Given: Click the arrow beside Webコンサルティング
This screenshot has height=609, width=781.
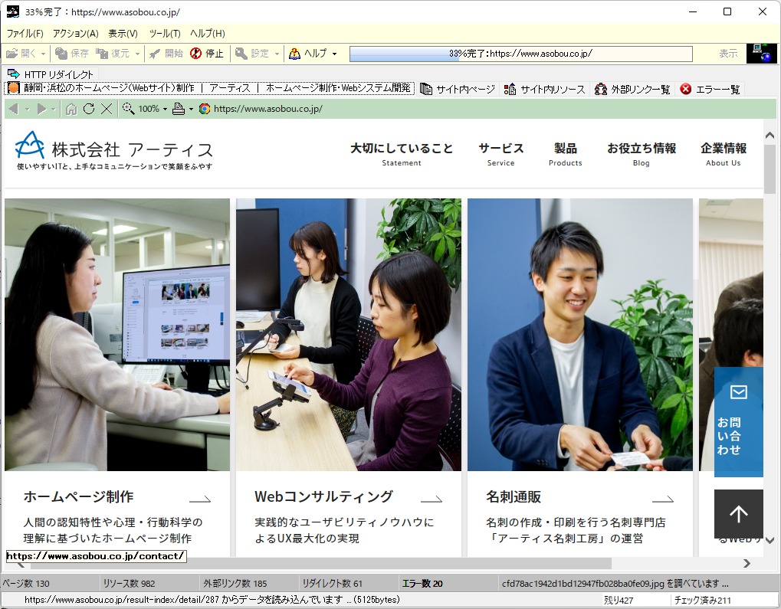Looking at the screenshot, I should pos(432,499).
